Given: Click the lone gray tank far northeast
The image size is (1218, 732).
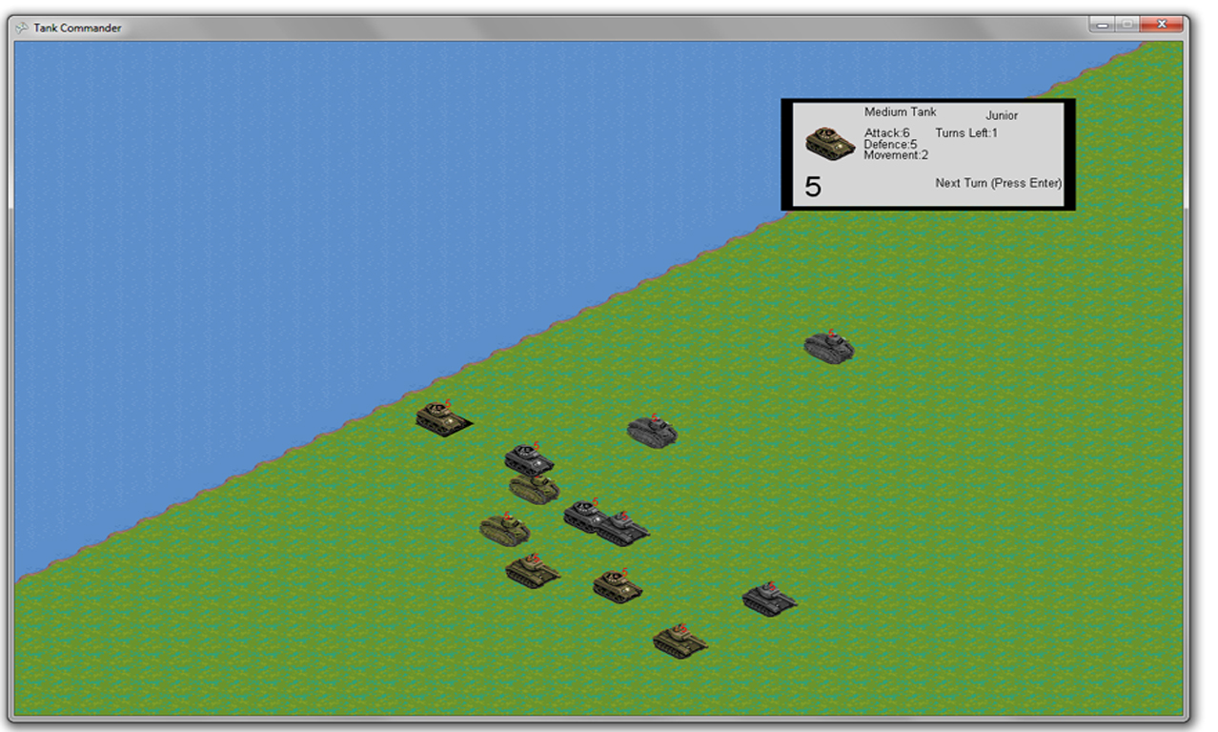Looking at the screenshot, I should coord(828,347).
